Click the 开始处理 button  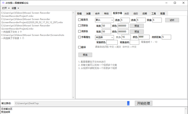click(x=144, y=103)
